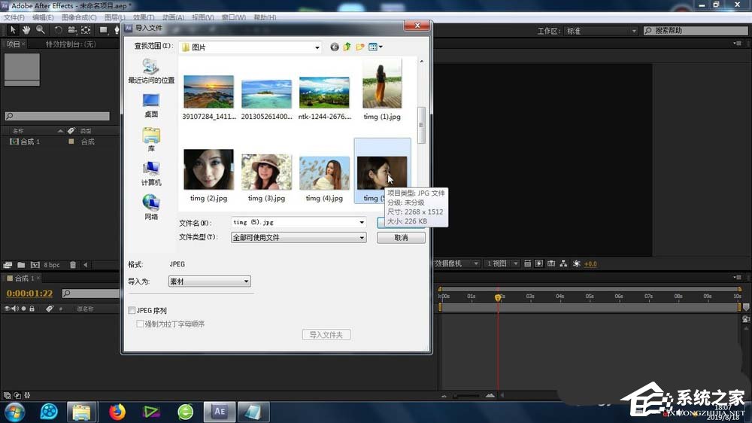Create a new folder in the dialog

click(360, 47)
